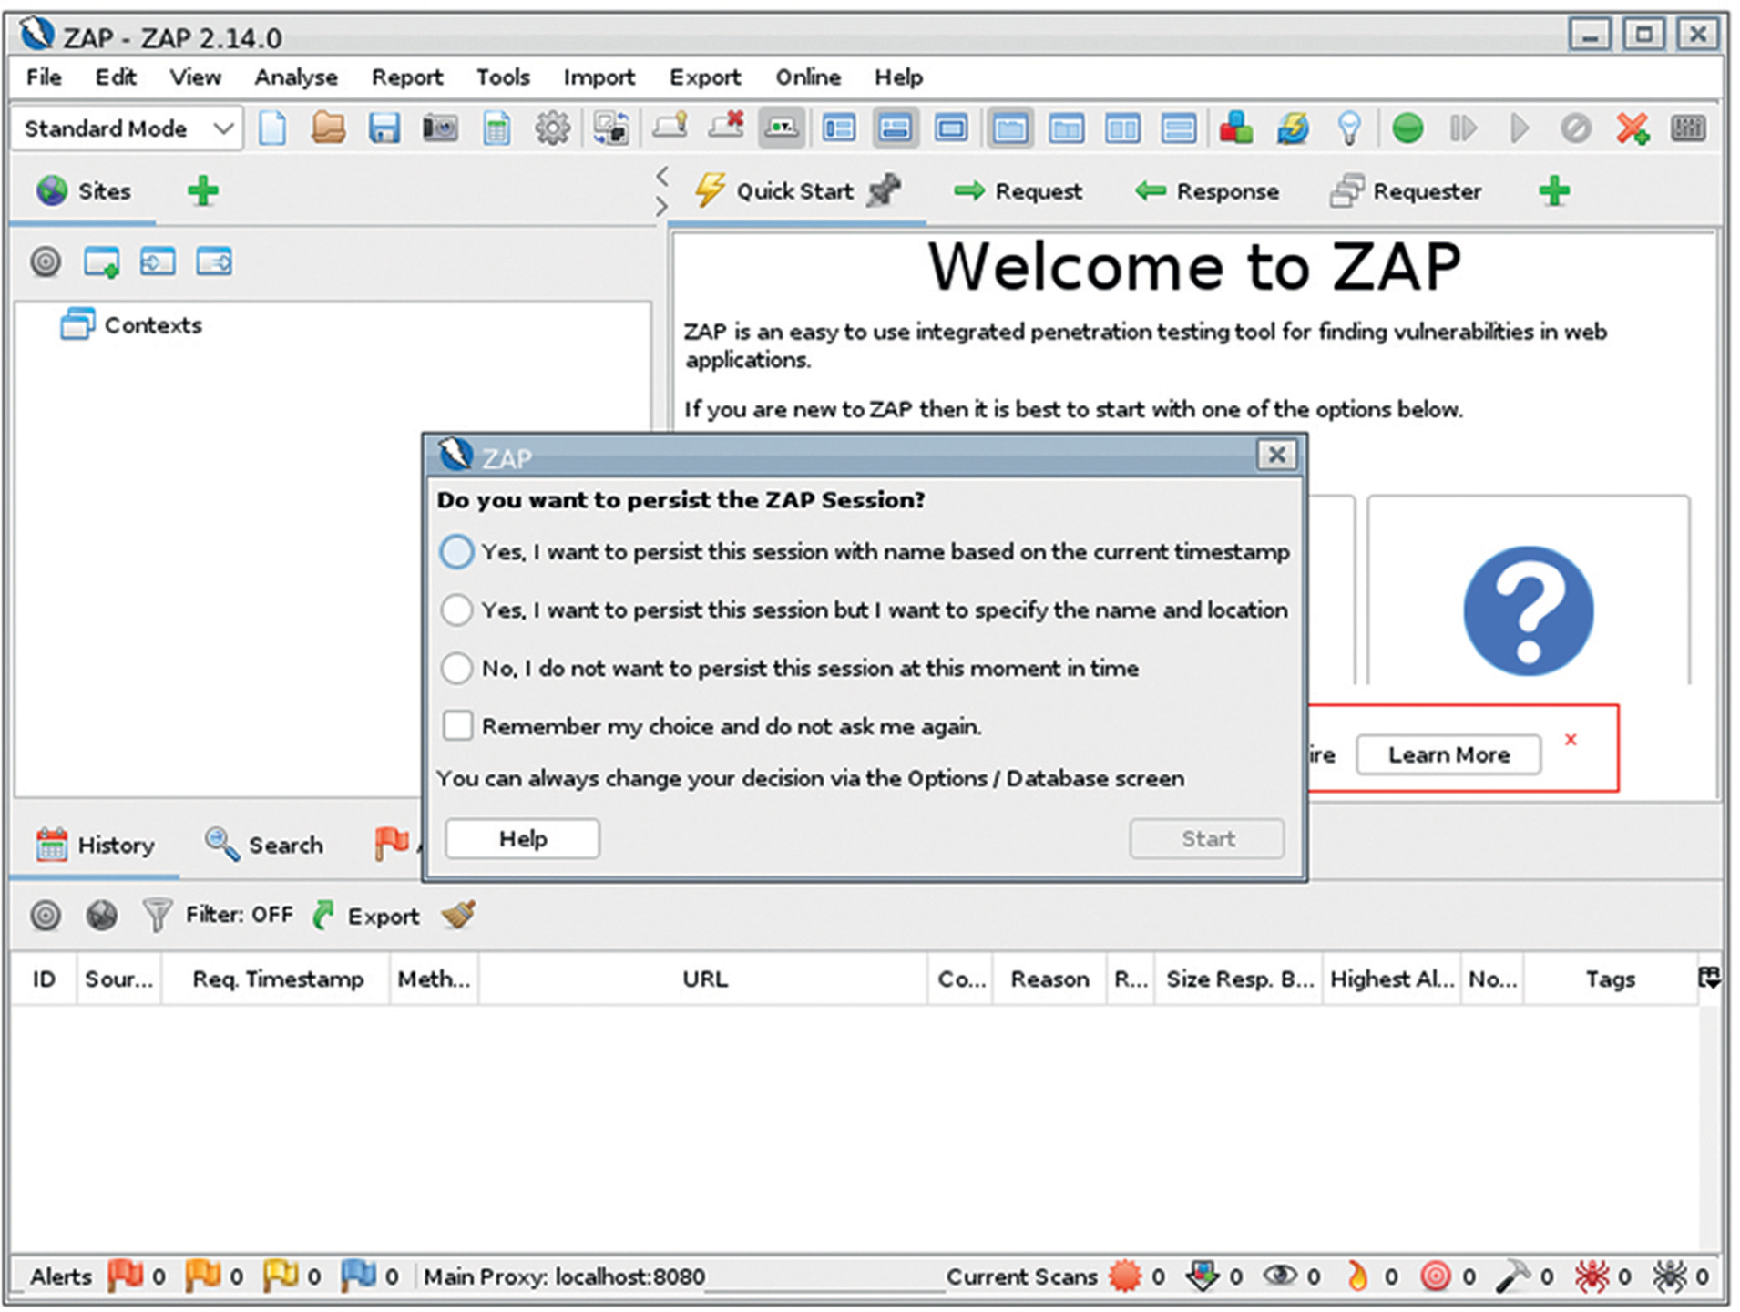The image size is (1740, 1312).
Task: Click the URL column header in History
Action: [704, 979]
